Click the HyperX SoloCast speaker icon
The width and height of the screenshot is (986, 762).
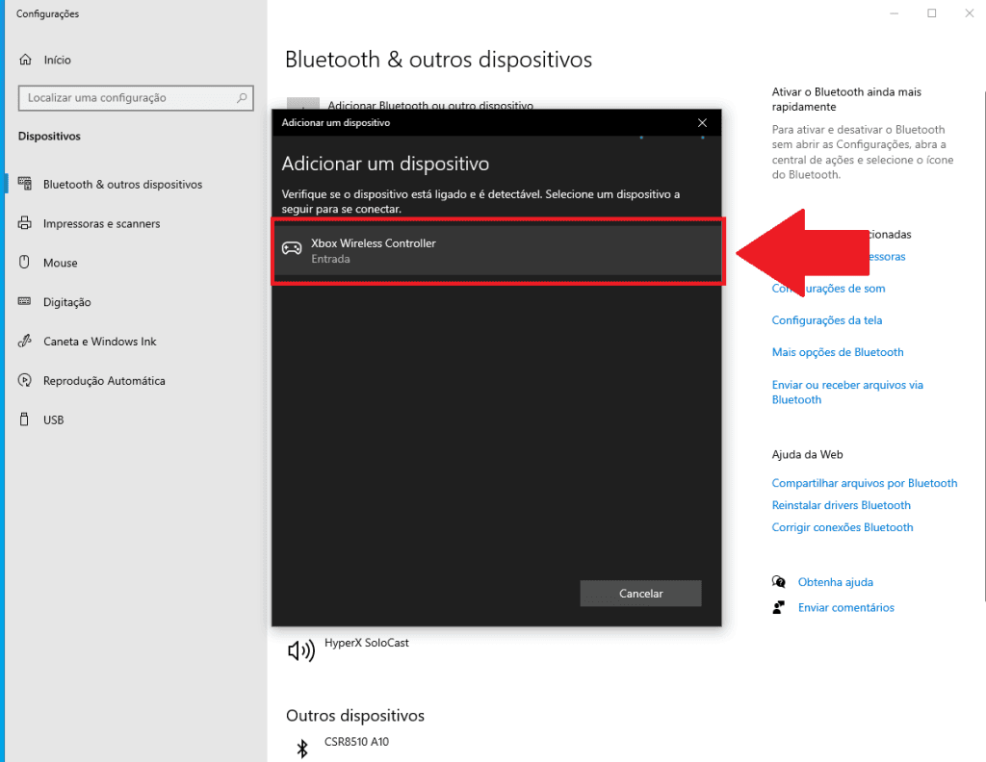click(300, 649)
